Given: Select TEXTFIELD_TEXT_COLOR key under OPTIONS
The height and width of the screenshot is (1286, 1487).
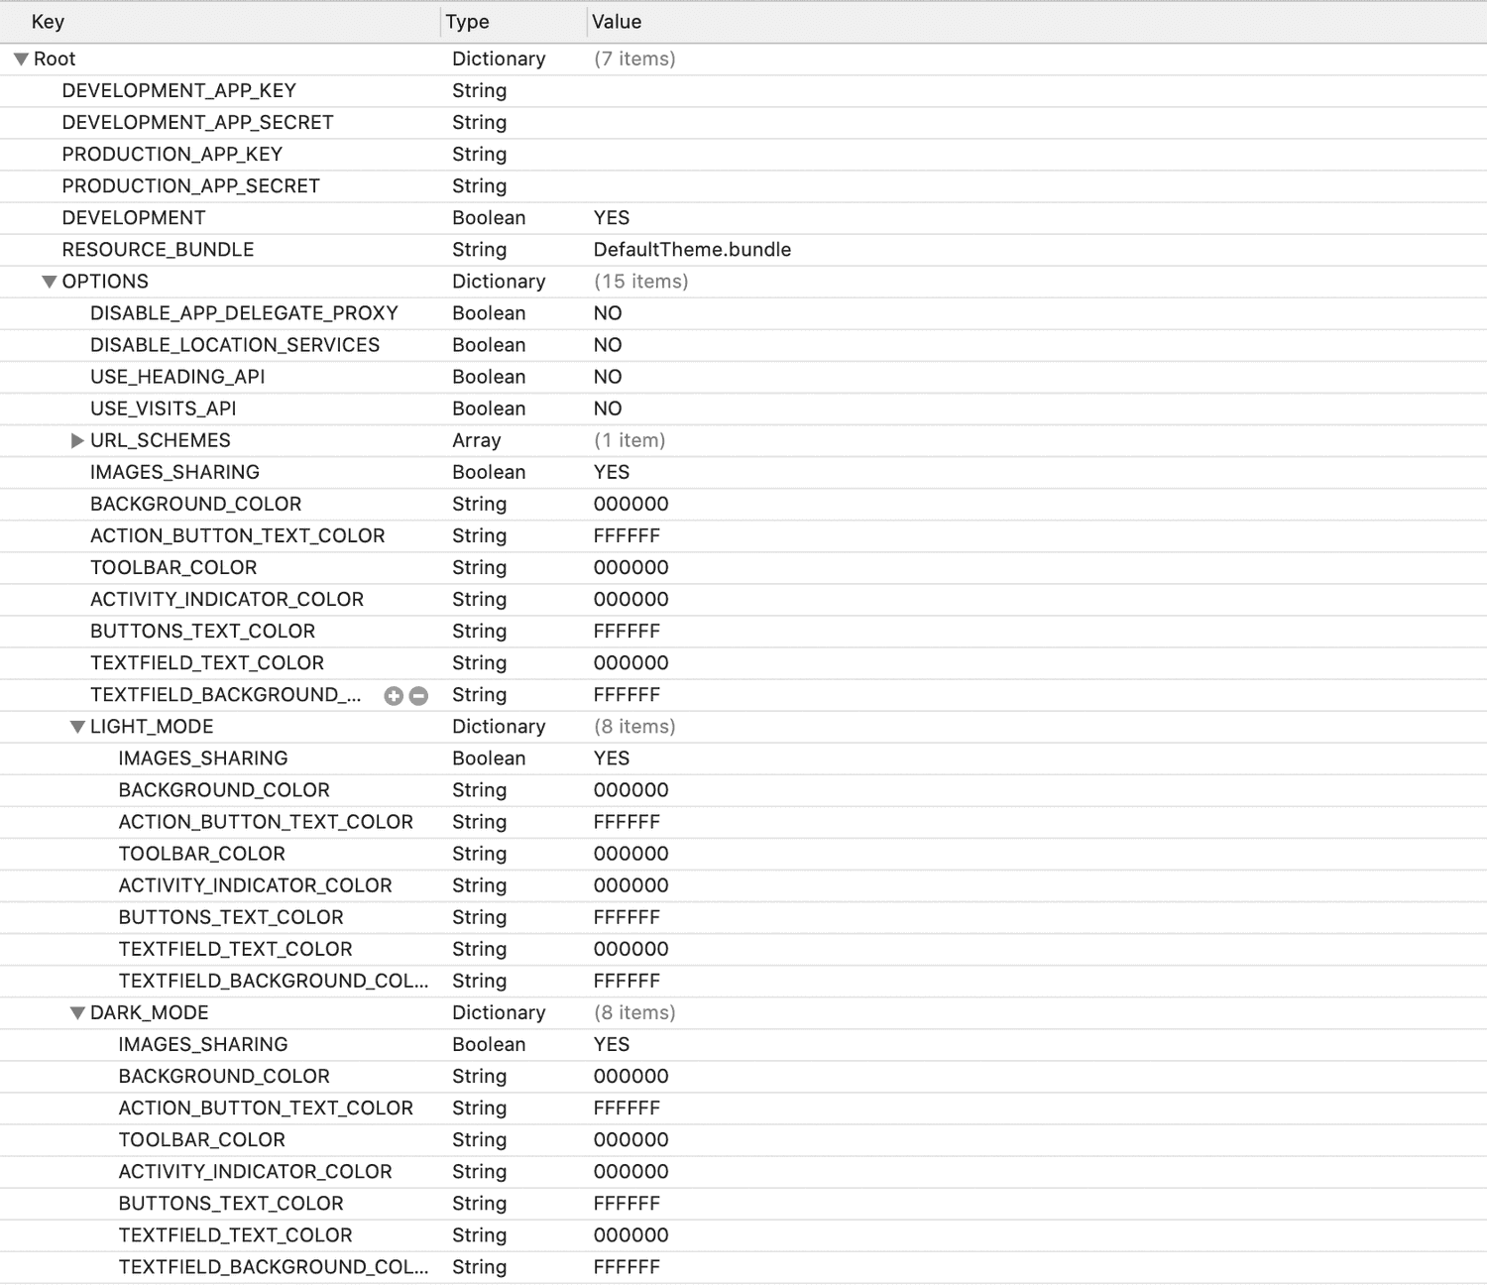Looking at the screenshot, I should (x=207, y=663).
